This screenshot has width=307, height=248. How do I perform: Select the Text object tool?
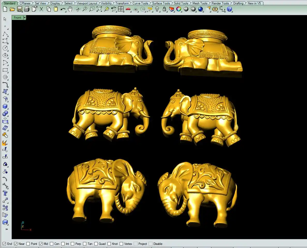[5, 193]
